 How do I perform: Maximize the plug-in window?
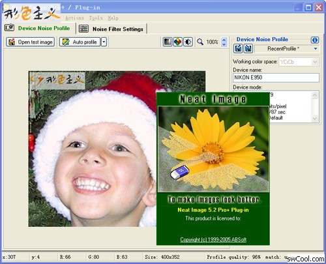(x=308, y=8)
